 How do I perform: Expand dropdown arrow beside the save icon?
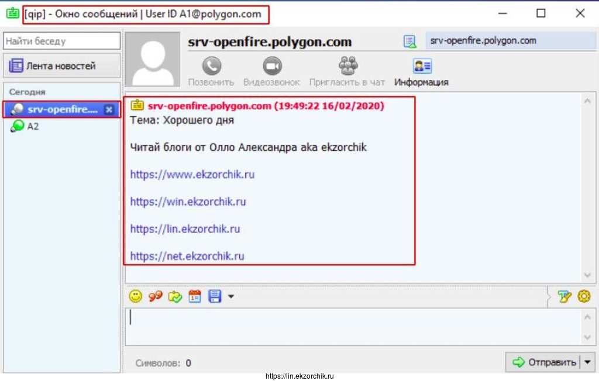(x=230, y=297)
